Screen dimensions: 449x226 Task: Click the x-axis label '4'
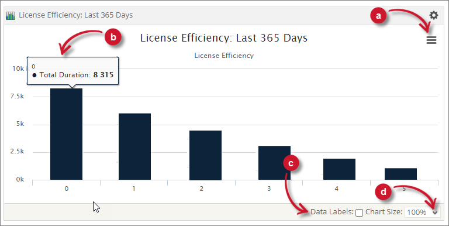(x=337, y=189)
